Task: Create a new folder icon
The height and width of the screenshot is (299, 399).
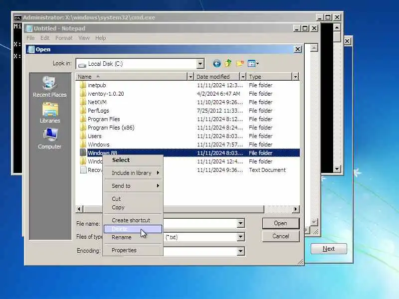Action: click(x=240, y=64)
